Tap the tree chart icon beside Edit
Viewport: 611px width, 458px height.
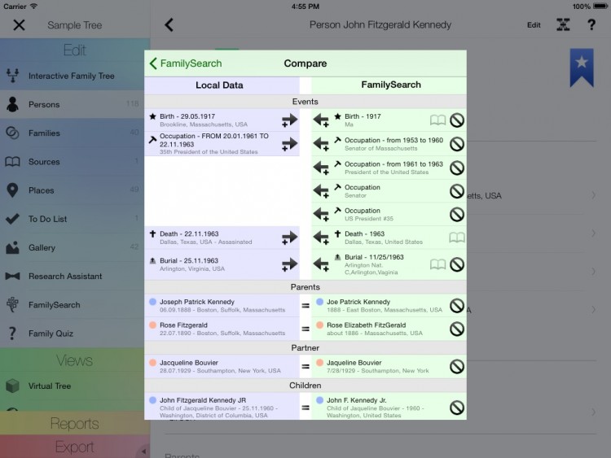(x=563, y=25)
